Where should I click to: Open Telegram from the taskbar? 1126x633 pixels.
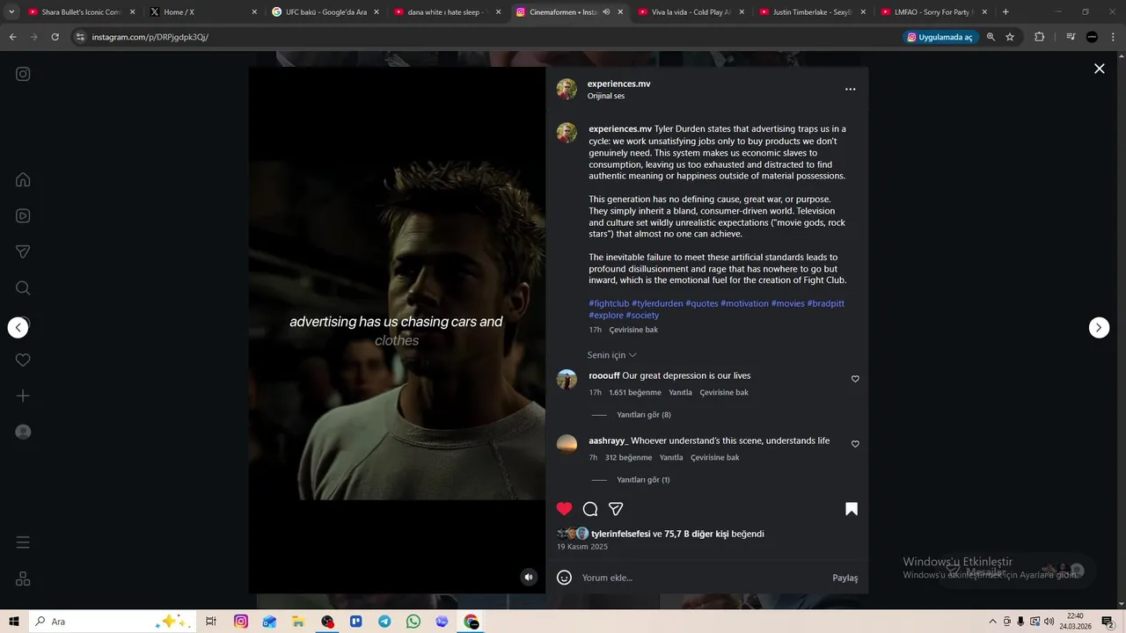point(384,622)
